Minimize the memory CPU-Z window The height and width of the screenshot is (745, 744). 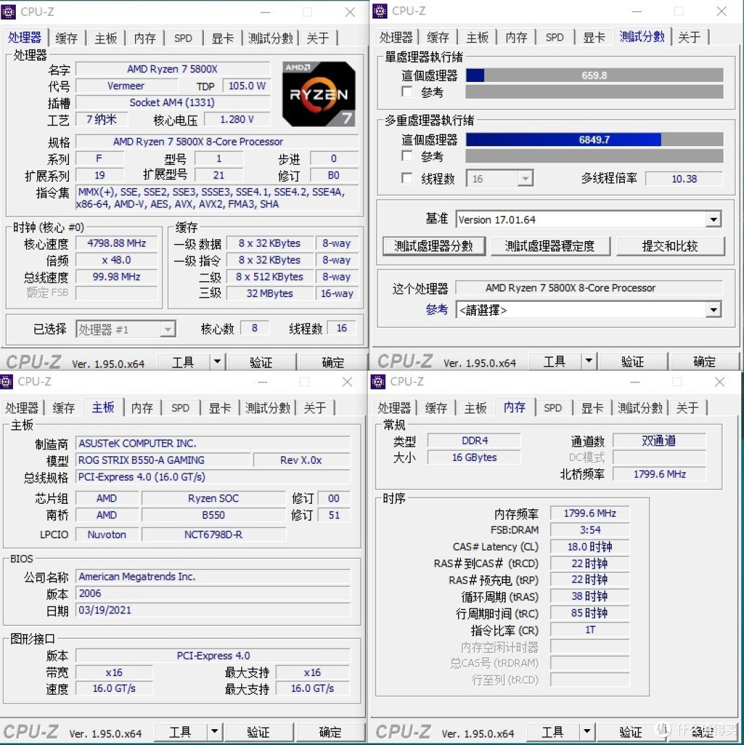point(634,382)
